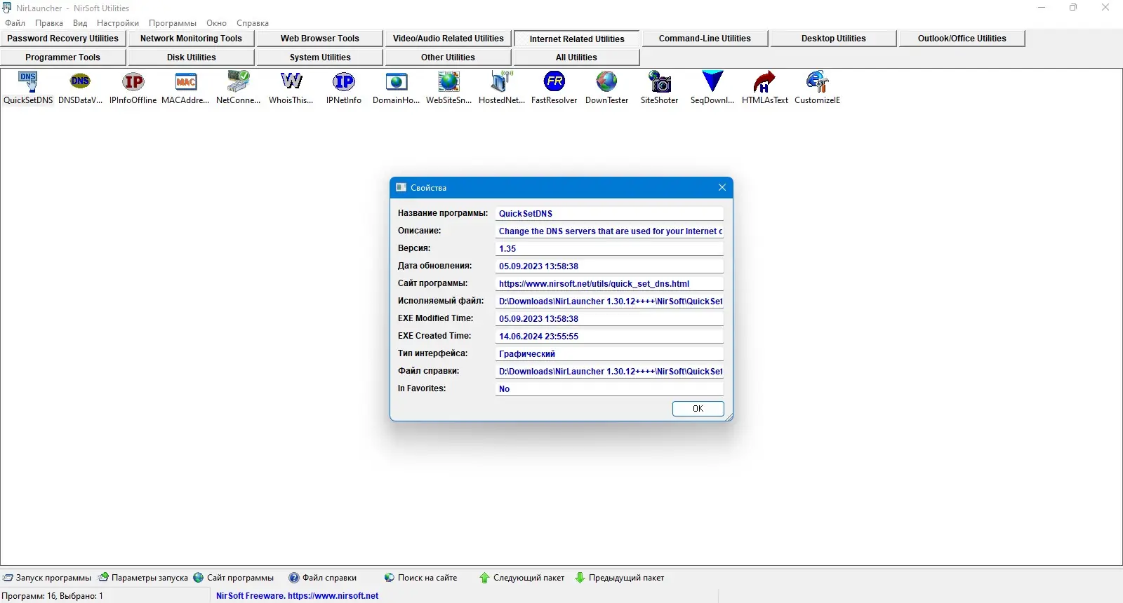1123x603 pixels.
Task: Switch to Password Recovery Utilities tab
Action: [62, 39]
